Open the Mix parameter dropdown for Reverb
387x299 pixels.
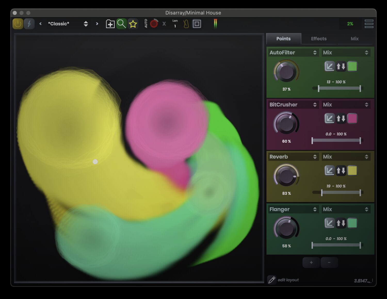346,157
